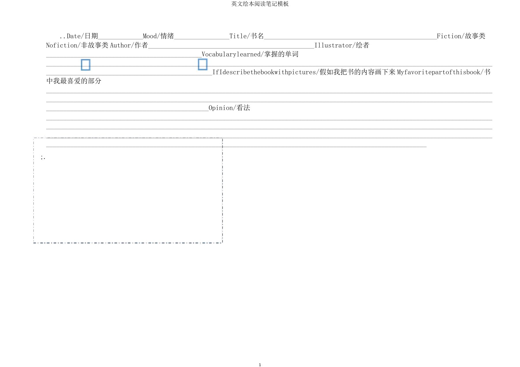Click the Date/日期 blank field
This screenshot has width=520, height=367.
[x=120, y=36]
